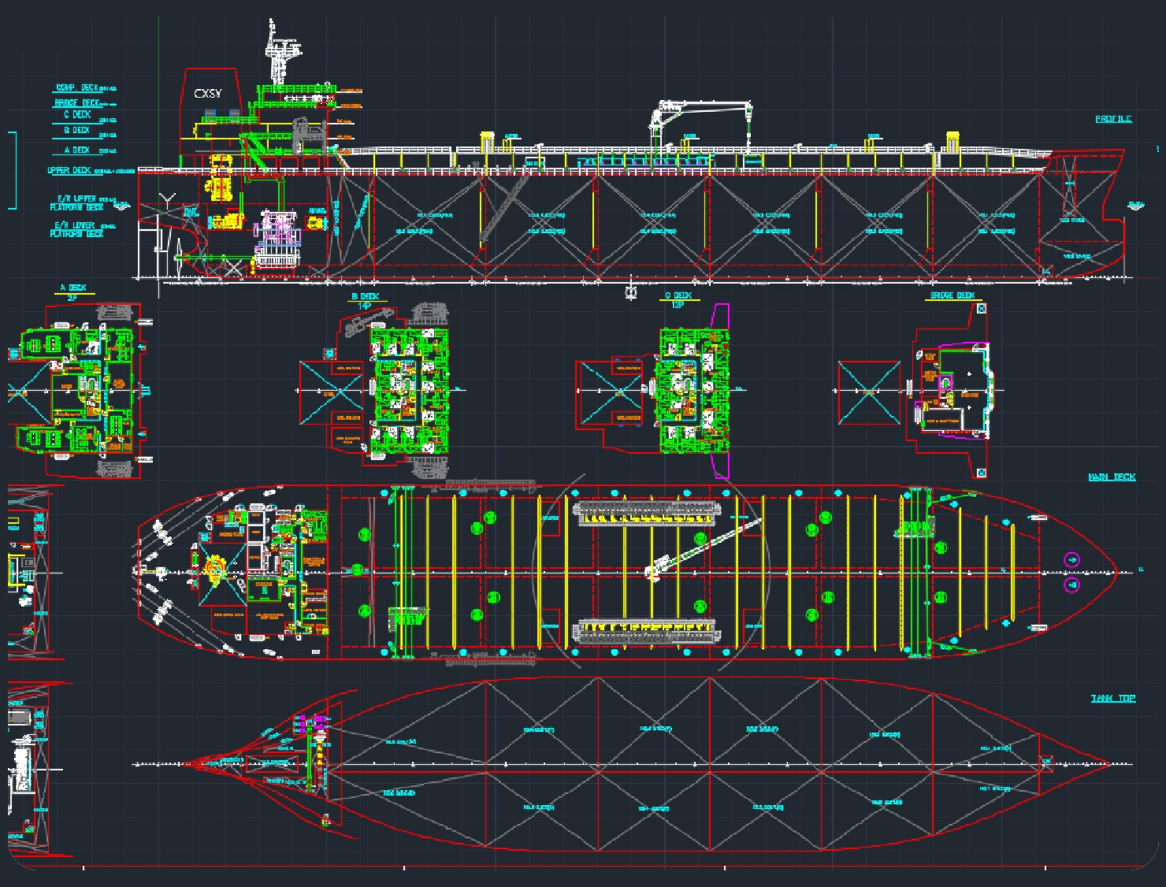The height and width of the screenshot is (887, 1166).
Task: Select the COMP. DECK level label
Action: coord(77,88)
